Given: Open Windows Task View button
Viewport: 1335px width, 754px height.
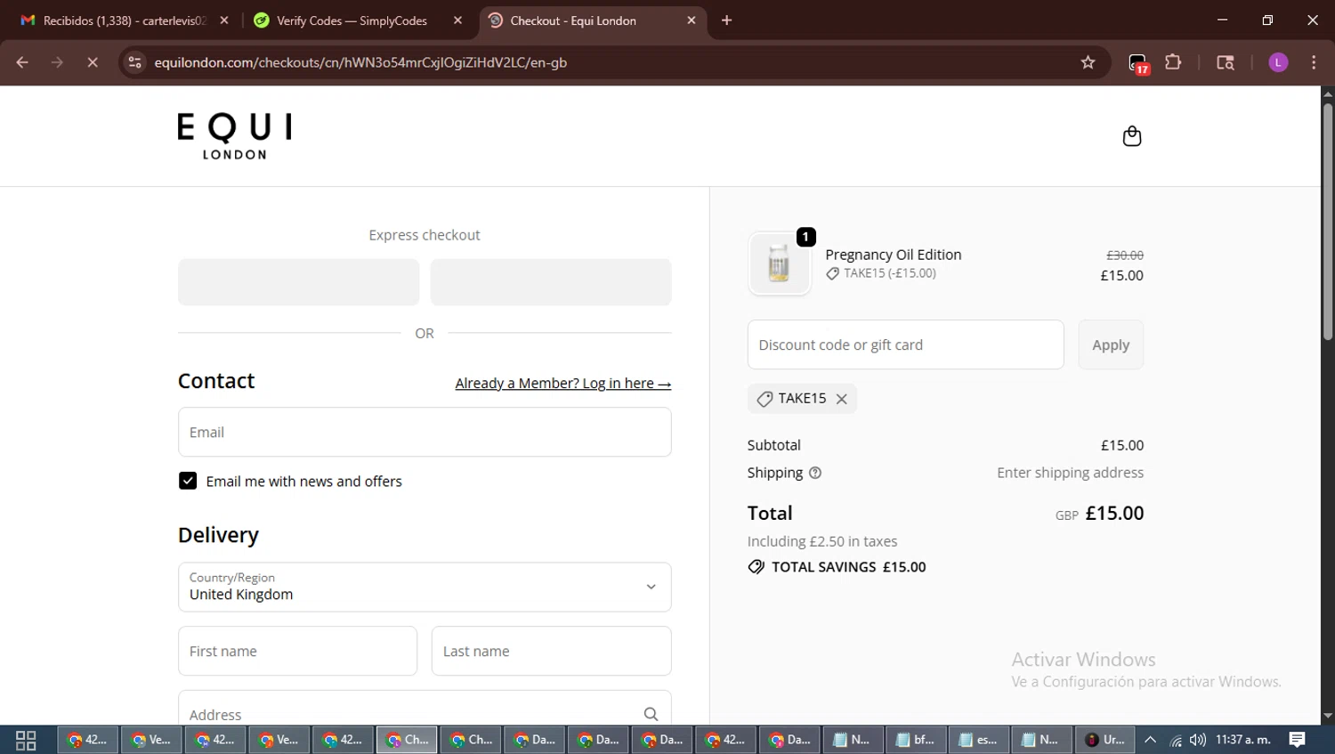Looking at the screenshot, I should (x=26, y=740).
